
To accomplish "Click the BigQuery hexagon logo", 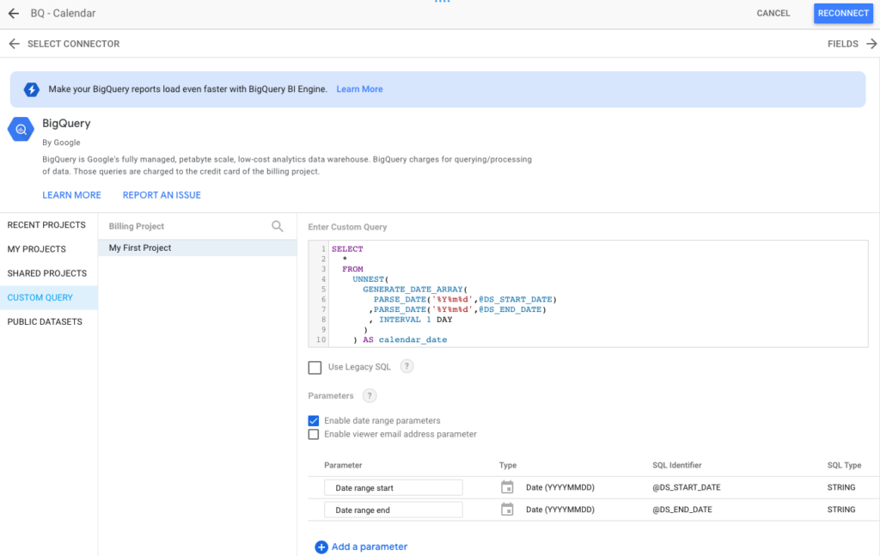I will 21,130.
